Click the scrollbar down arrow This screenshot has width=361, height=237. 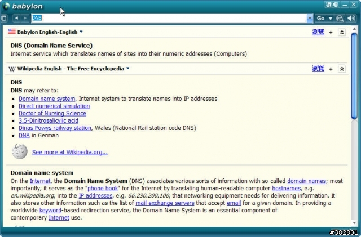click(x=354, y=223)
